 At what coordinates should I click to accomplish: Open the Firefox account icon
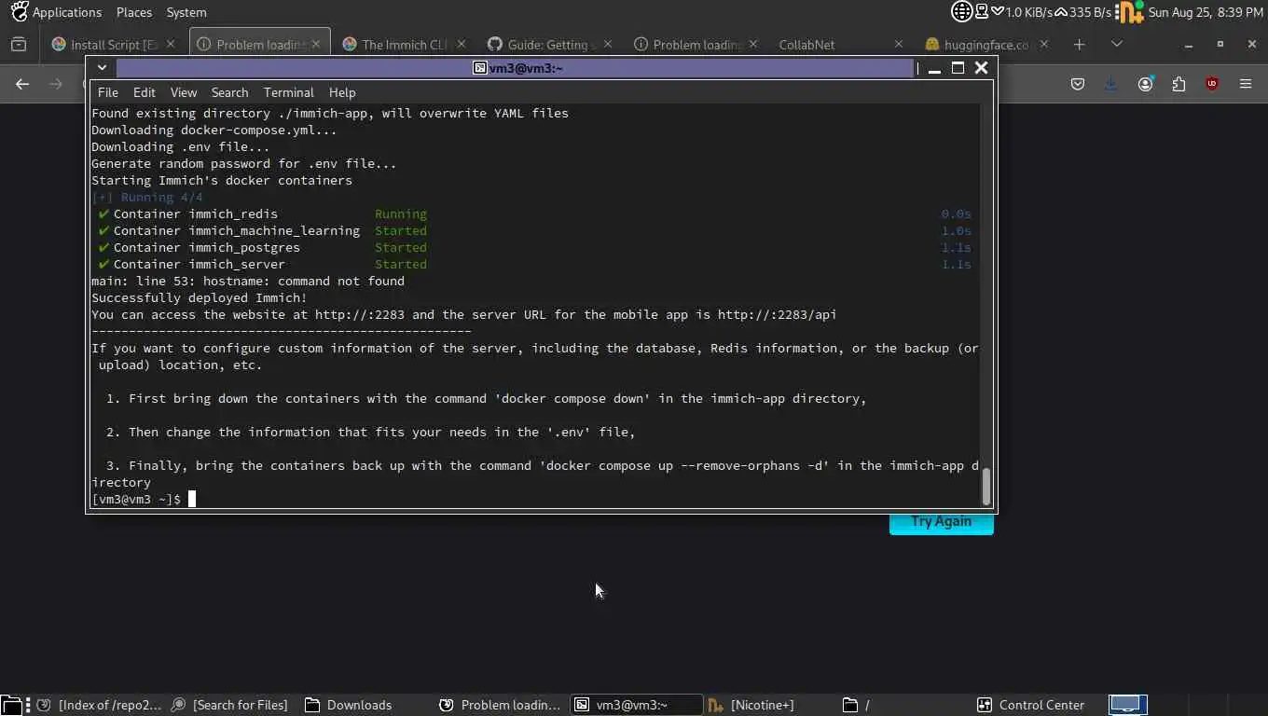[x=1145, y=84]
